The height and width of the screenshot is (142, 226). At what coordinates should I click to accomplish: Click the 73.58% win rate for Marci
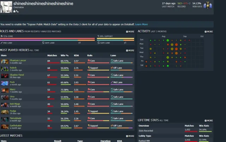[x=64, y=90]
